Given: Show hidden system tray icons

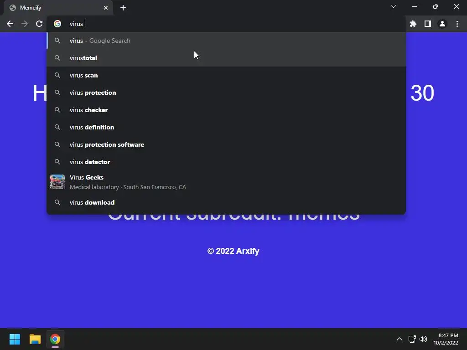Looking at the screenshot, I should point(400,339).
